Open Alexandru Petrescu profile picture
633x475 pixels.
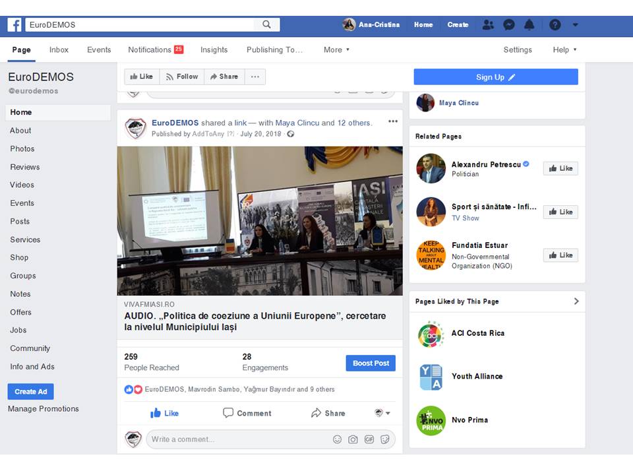[431, 168]
